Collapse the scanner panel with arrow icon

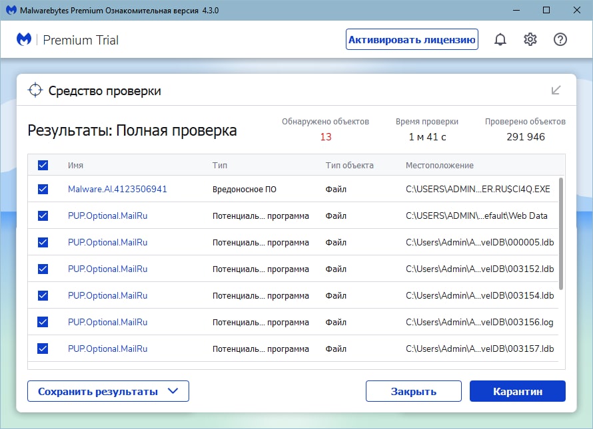pyautogui.click(x=556, y=90)
